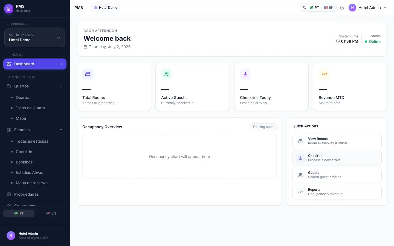Click the Total Rooms card

[114, 87]
